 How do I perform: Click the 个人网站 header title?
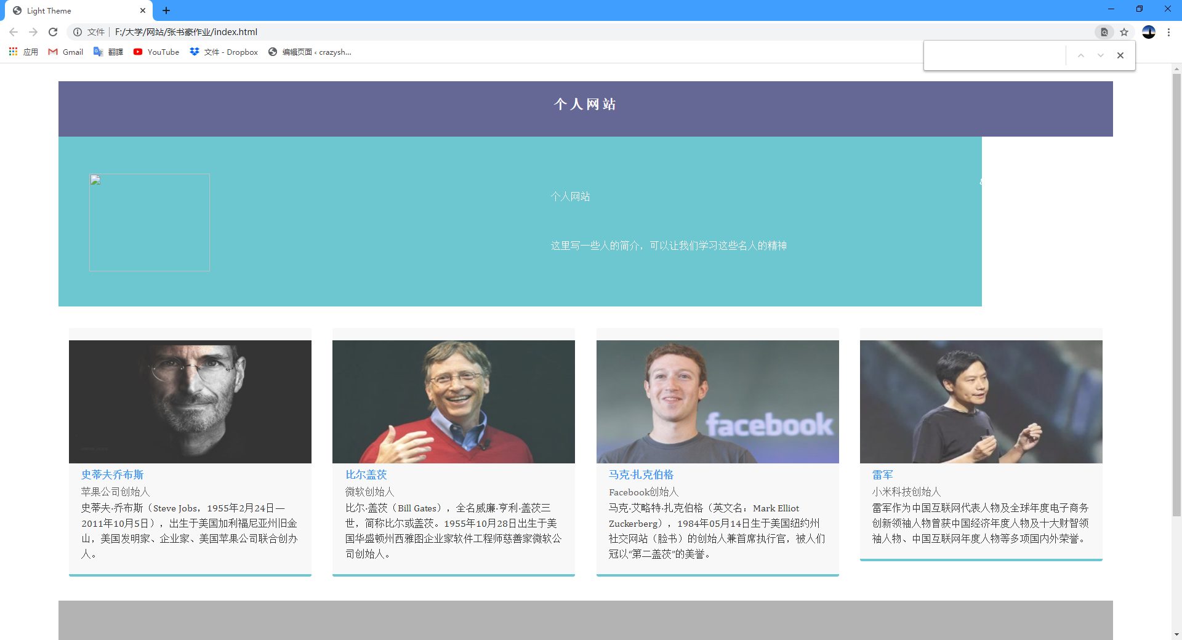pyautogui.click(x=585, y=104)
